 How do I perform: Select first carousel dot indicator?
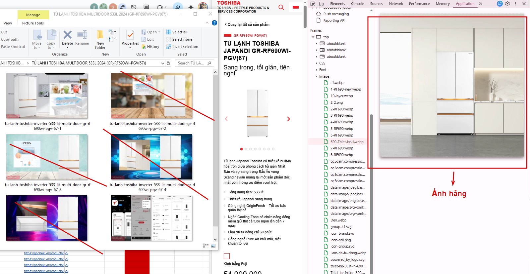[241, 149]
